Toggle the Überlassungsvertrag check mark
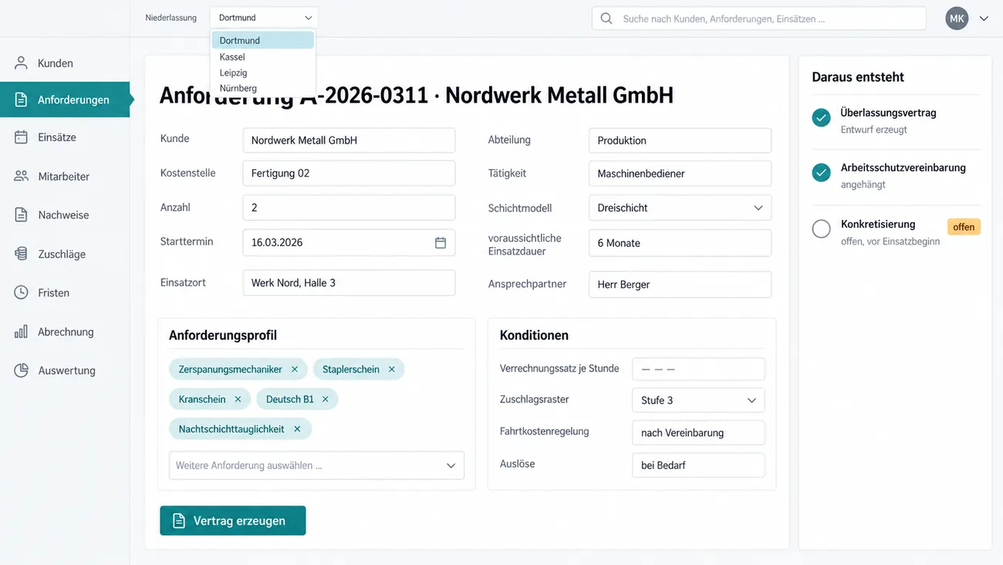The width and height of the screenshot is (1003, 565). [x=821, y=117]
